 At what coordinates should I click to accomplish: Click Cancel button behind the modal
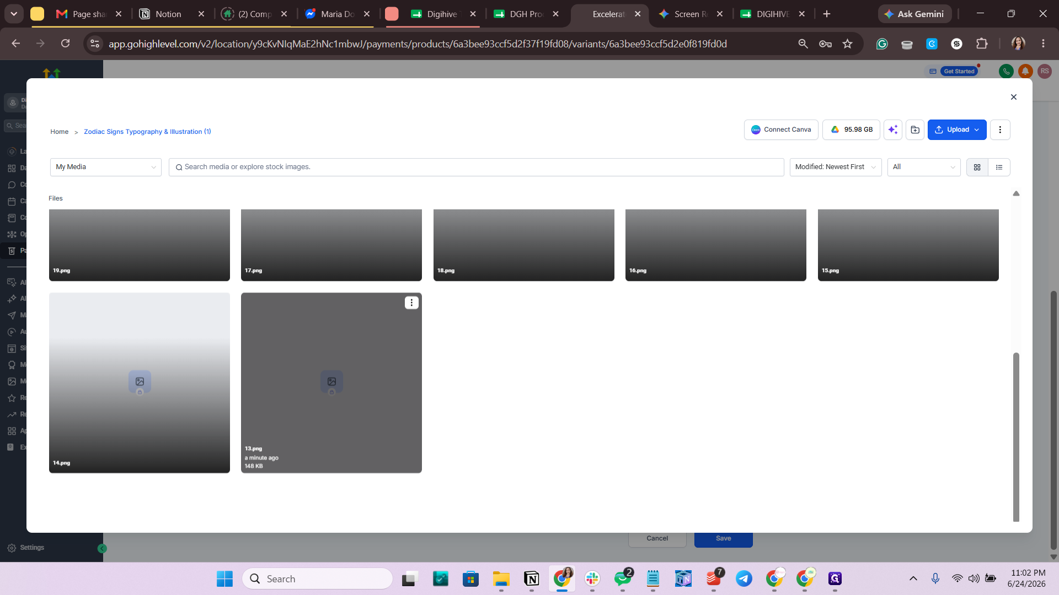tap(657, 539)
